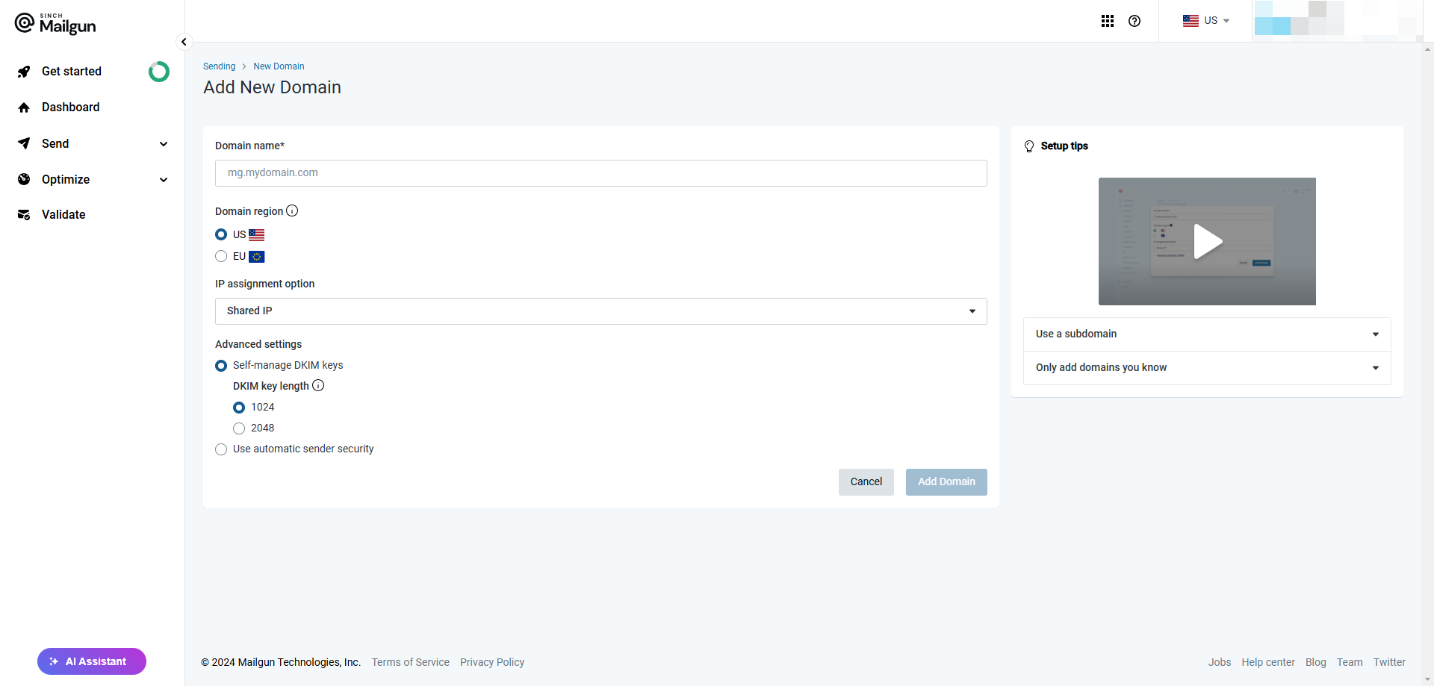Open the Help center footer link
Screen dimensions: 1434x686
tap(1268, 662)
